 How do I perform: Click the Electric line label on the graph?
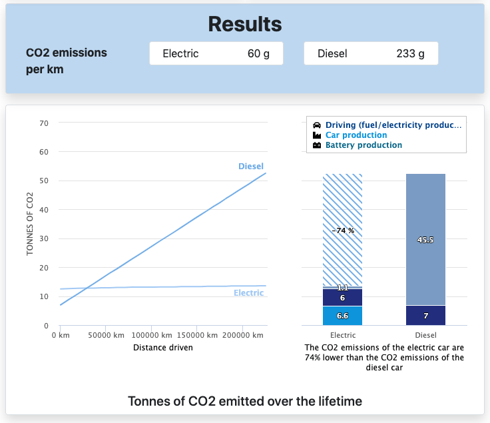[248, 293]
